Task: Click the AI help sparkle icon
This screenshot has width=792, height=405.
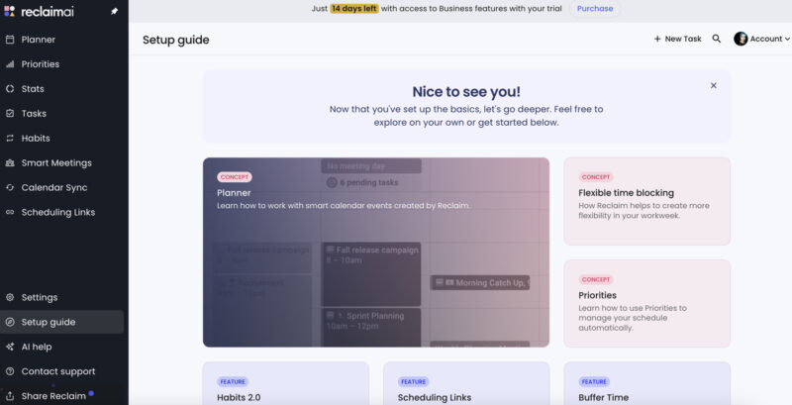Action: tap(10, 347)
